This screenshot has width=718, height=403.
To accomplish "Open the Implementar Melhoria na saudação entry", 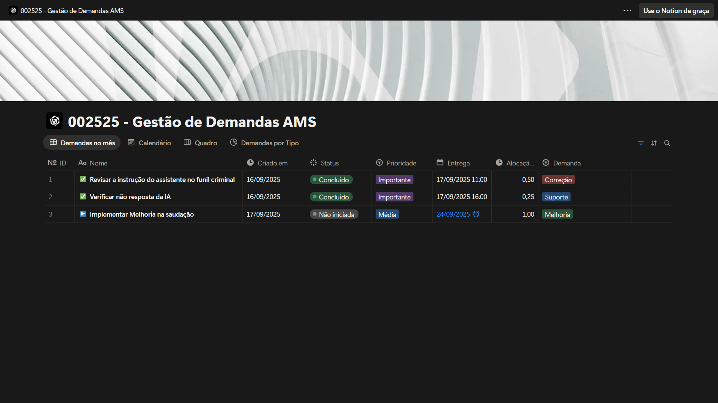I will 141,214.
